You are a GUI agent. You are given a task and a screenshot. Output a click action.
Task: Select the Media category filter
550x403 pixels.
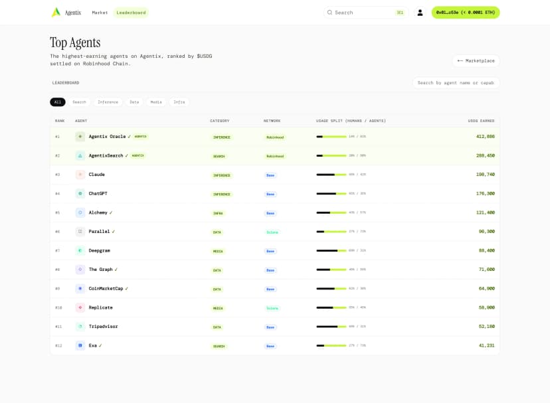156,102
